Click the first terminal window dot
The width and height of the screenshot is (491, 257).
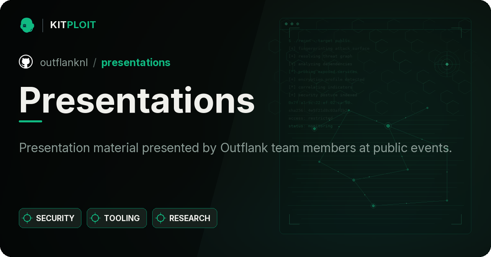(x=286, y=24)
